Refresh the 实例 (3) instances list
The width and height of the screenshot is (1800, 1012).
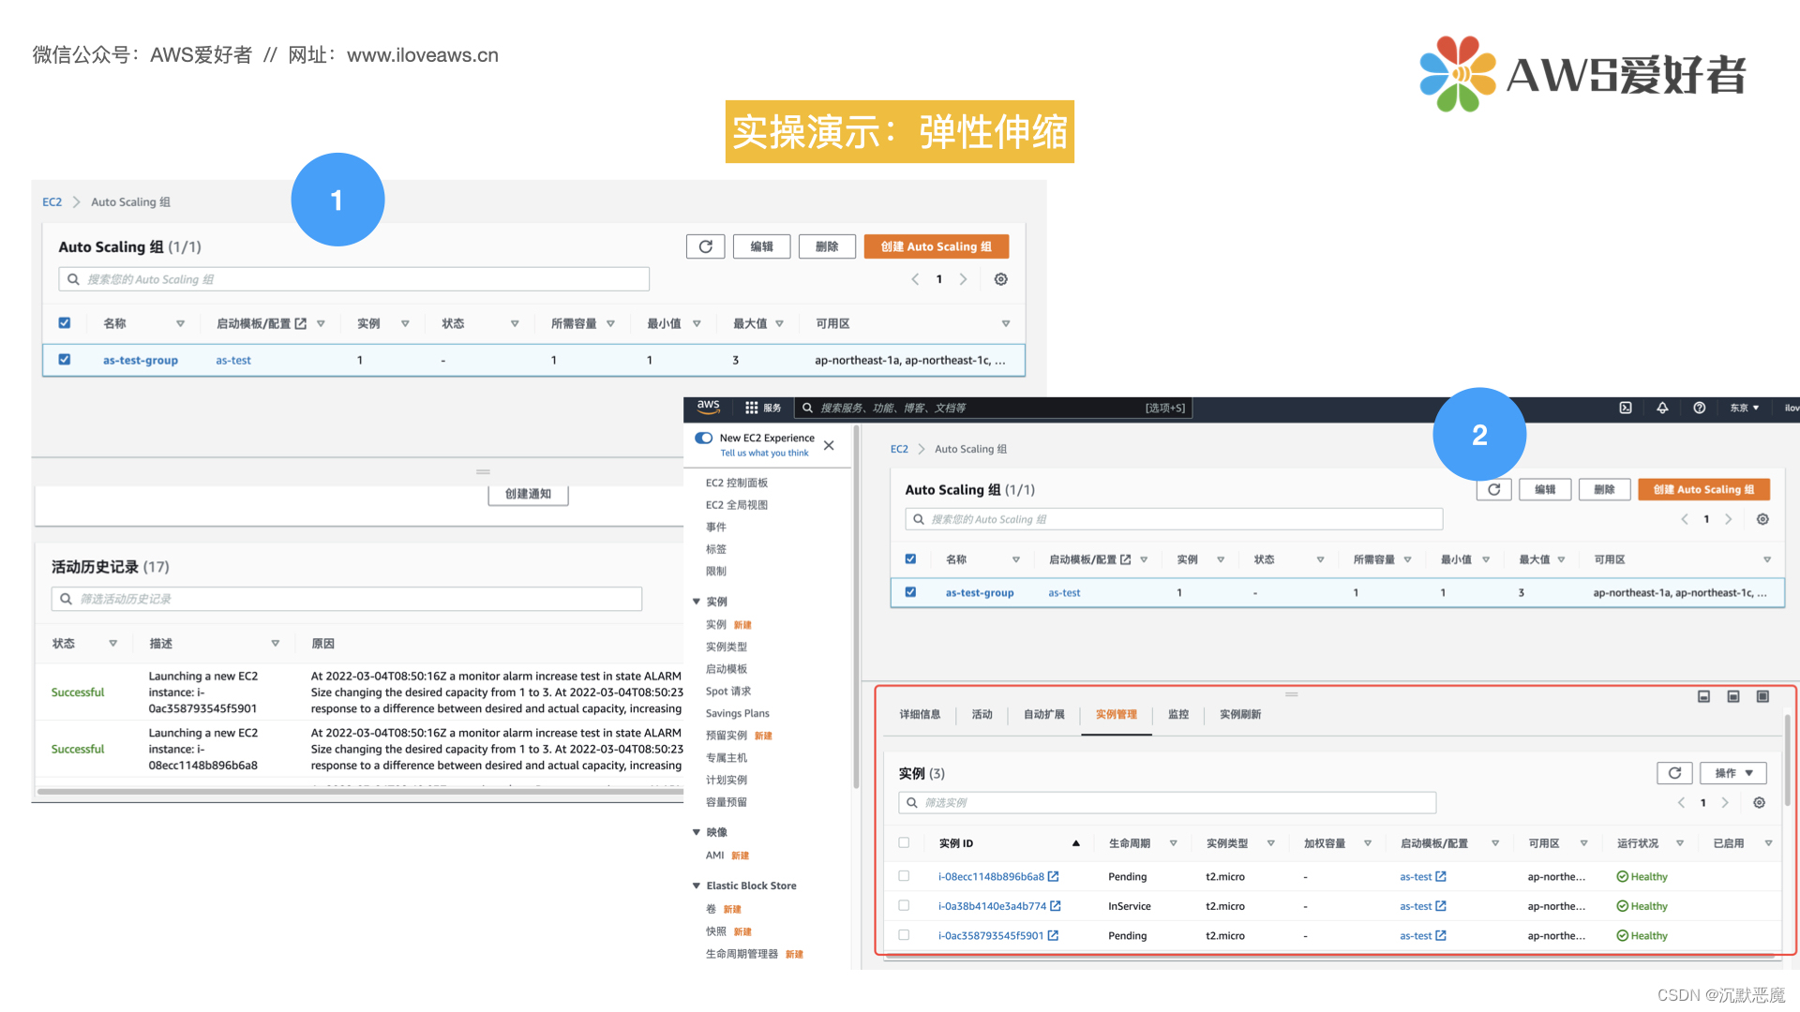pos(1674,773)
